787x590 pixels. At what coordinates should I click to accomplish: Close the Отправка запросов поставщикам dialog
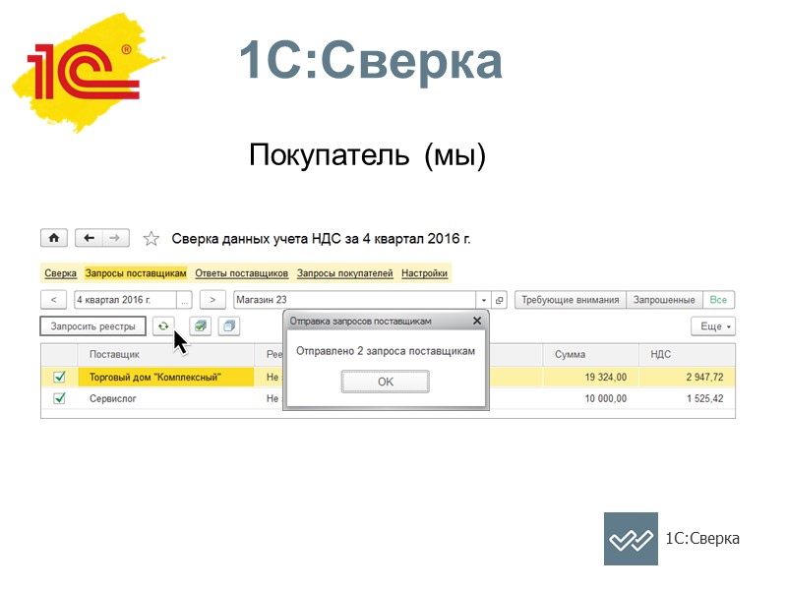(x=477, y=321)
